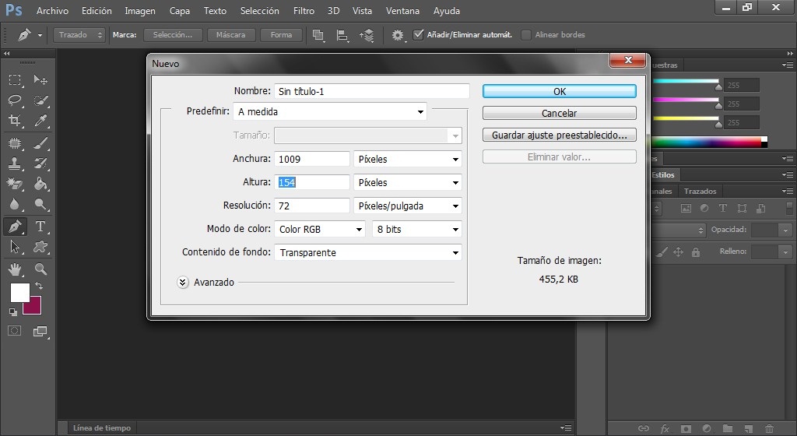Toggle Añadir/Eliminar automát. checkbox
Screen dimensions: 797x436
(x=418, y=34)
